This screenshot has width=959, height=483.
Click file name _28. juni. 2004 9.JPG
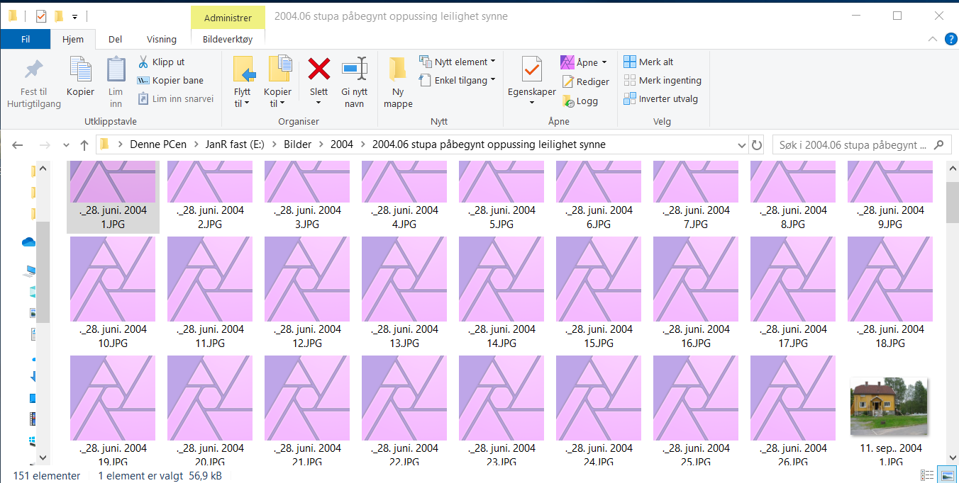tap(890, 217)
